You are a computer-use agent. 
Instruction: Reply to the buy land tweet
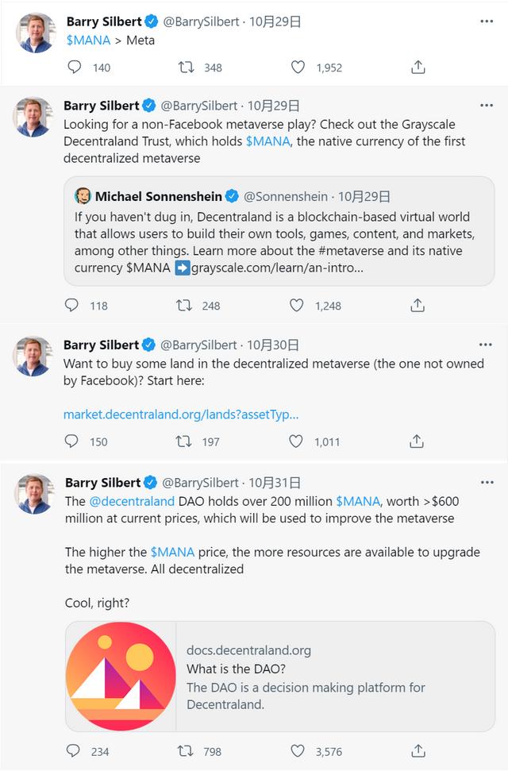71,441
